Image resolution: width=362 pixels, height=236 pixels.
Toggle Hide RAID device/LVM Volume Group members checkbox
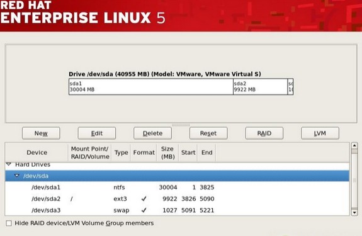point(9,223)
